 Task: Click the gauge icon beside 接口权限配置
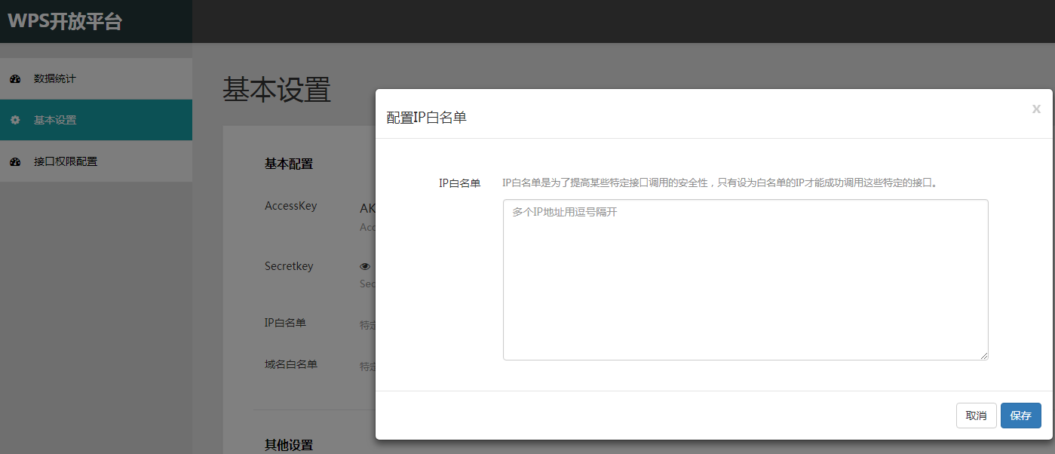(14, 161)
